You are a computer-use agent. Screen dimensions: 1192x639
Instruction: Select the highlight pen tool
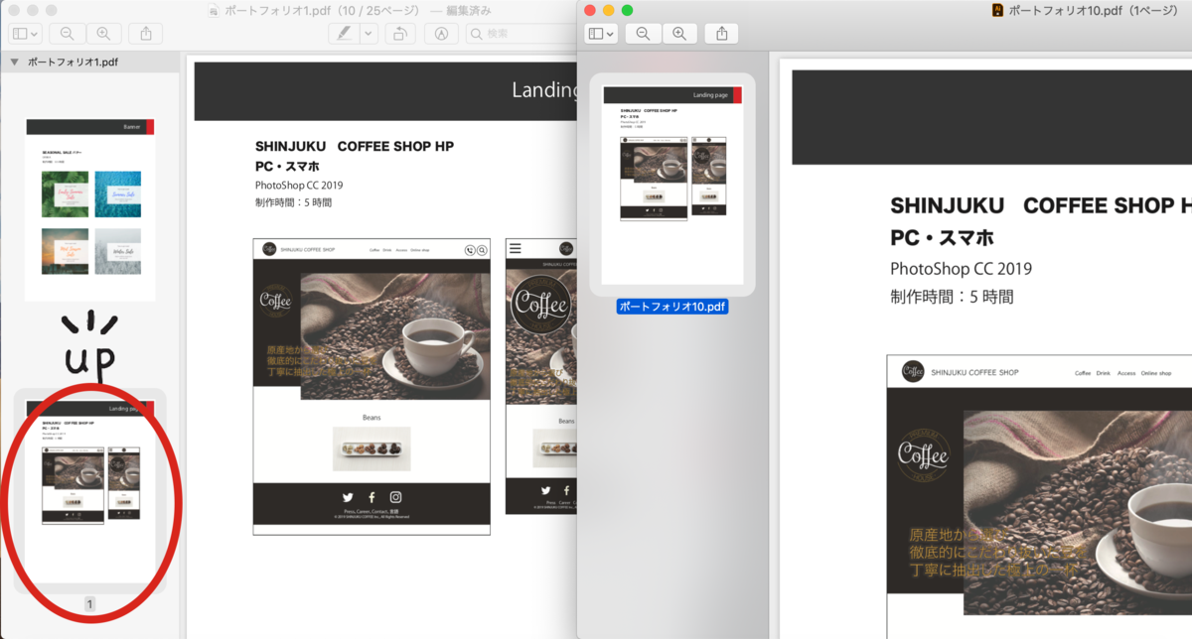pyautogui.click(x=344, y=34)
